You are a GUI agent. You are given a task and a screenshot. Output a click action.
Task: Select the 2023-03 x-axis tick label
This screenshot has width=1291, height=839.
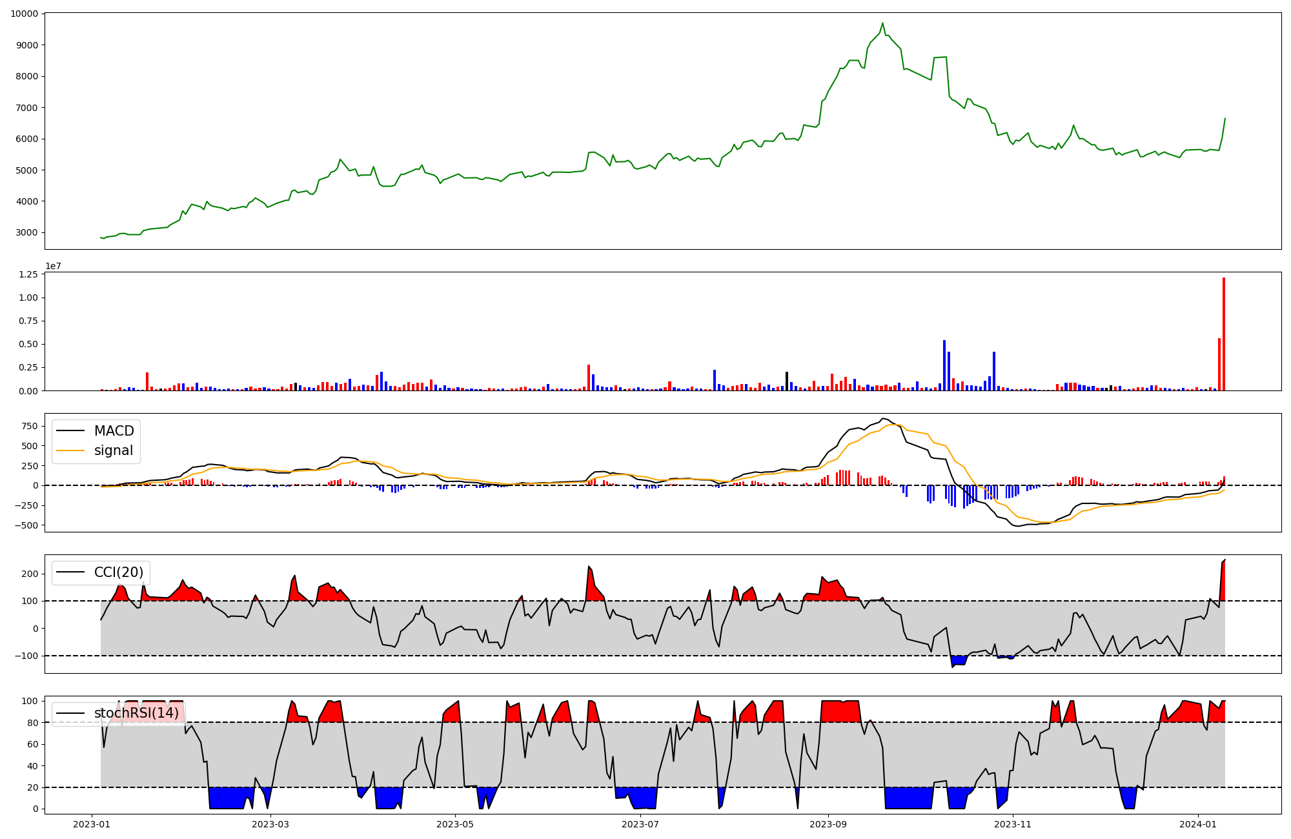pyautogui.click(x=270, y=824)
